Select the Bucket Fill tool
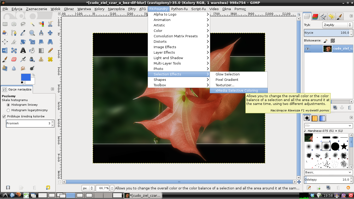Image resolution: width=354 pixels, height=199 pixels. (x=32, y=50)
